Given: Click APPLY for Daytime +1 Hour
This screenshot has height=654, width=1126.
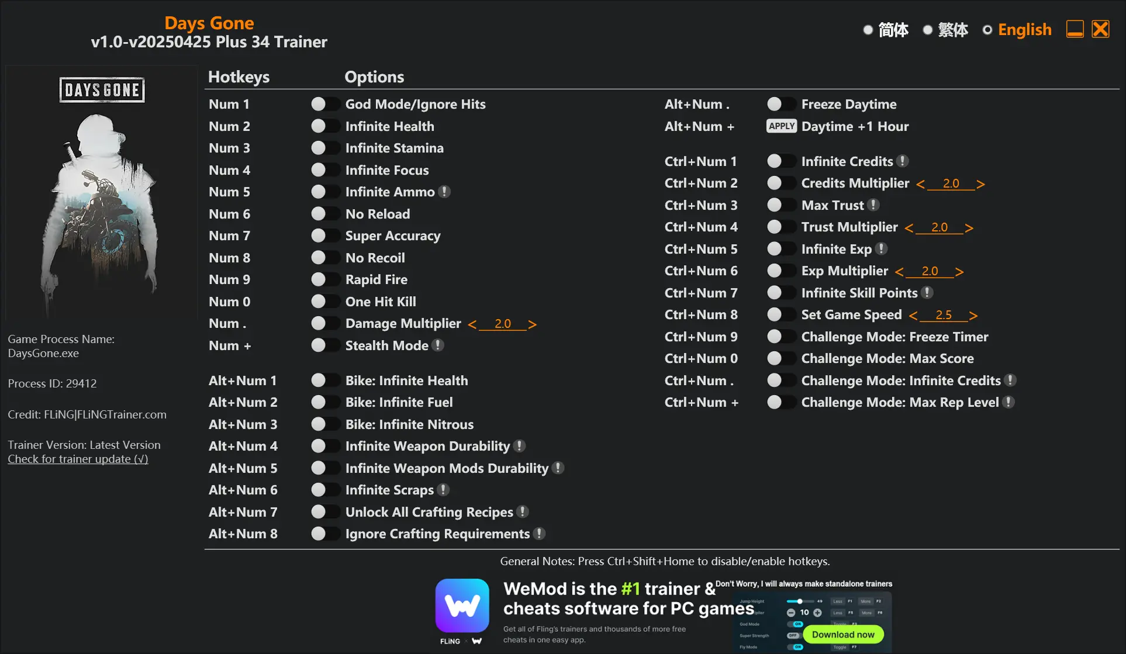Looking at the screenshot, I should 782,126.
